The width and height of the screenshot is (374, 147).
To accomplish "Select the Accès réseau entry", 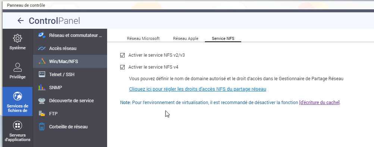I will coord(70,49).
